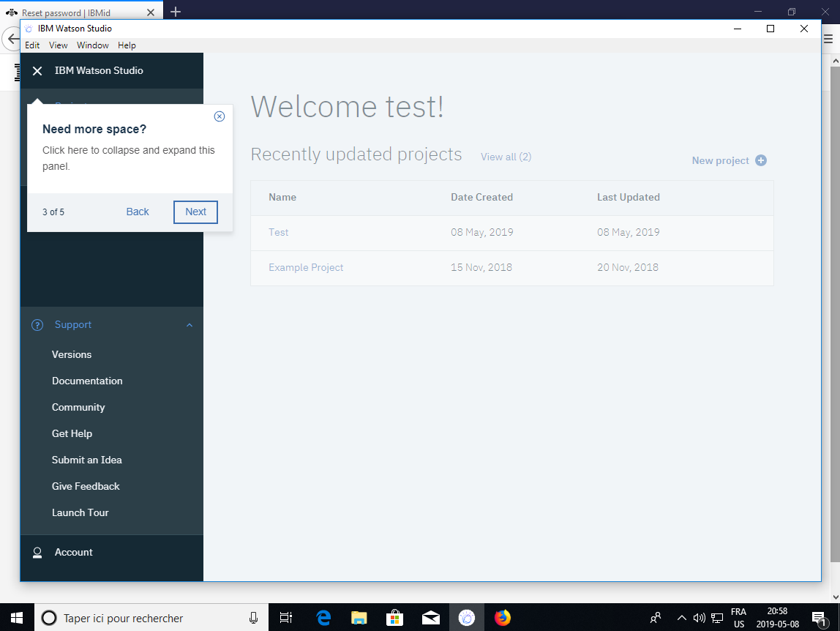Screen dimensions: 840x631
Task: Collapse the Support section chevron
Action: tap(190, 325)
